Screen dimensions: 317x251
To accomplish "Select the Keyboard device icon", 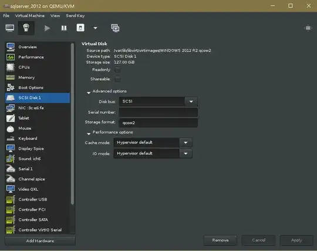I will tap(11, 139).
